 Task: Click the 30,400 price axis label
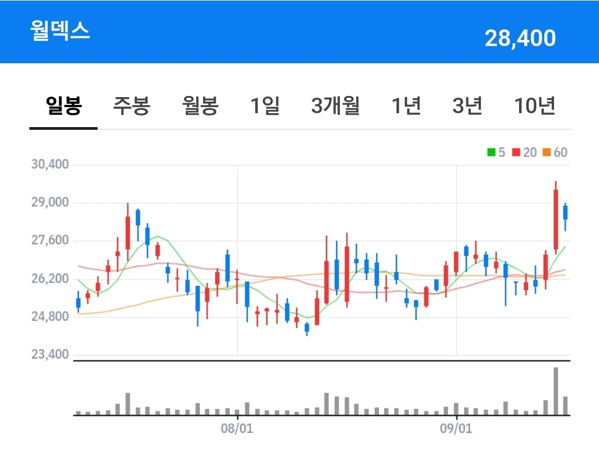tap(50, 164)
